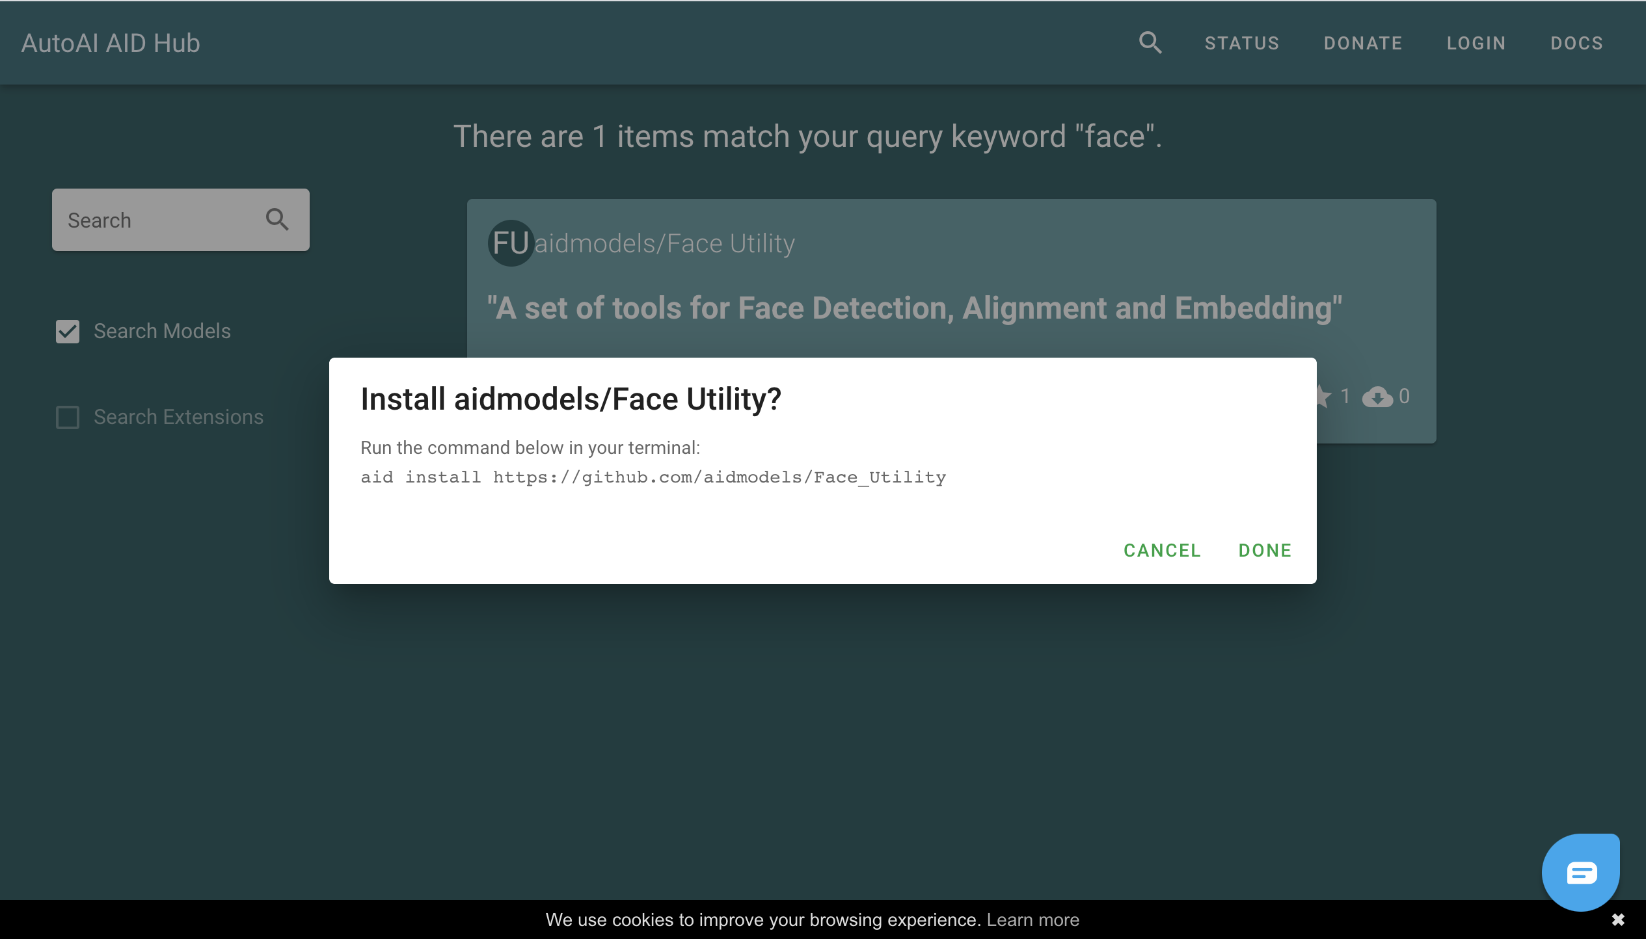This screenshot has width=1646, height=939.
Task: Open the blue chat support bubble
Action: tap(1580, 872)
